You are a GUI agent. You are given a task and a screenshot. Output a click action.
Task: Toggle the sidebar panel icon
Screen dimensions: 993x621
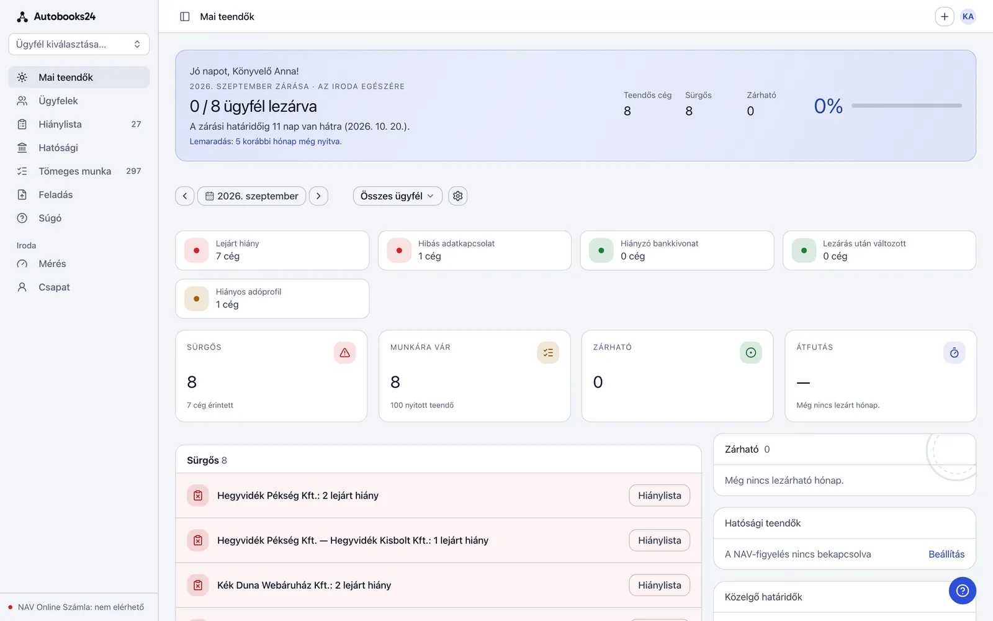click(184, 17)
